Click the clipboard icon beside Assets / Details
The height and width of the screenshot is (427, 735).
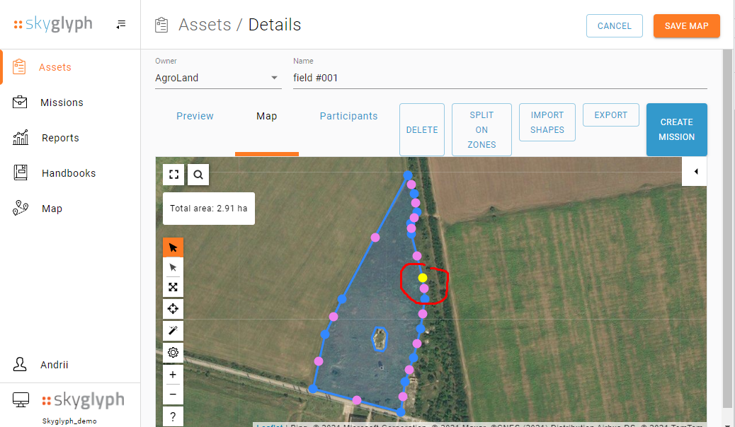(161, 25)
